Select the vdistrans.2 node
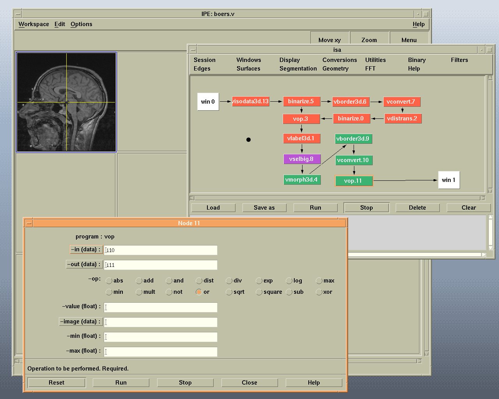This screenshot has width=499, height=399. coord(402,118)
